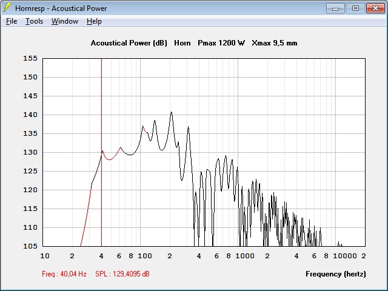Click the 'SPL : 129,4095 dB' readout
This screenshot has width=388, height=291.
coord(122,274)
